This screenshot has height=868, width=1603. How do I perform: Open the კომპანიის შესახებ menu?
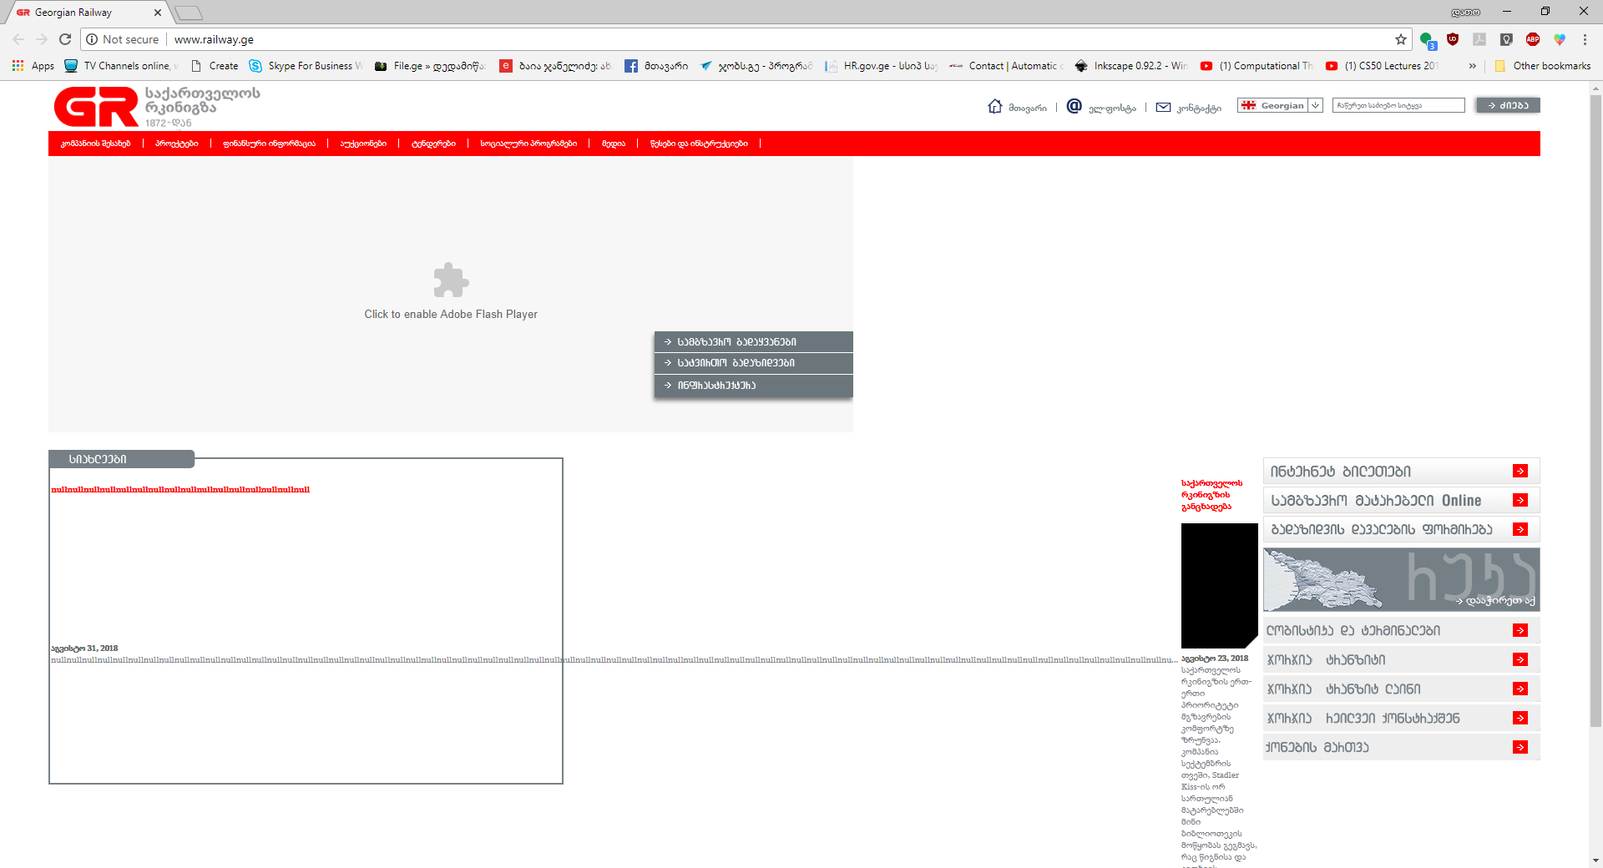95,144
